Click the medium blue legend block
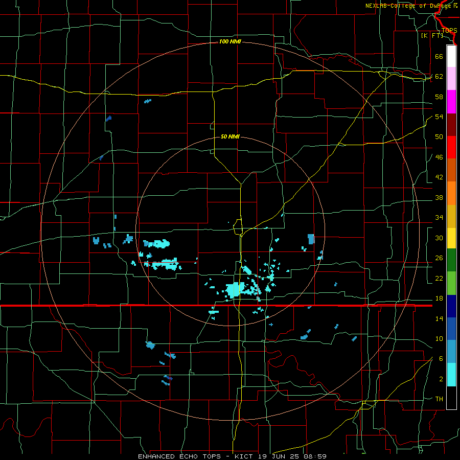The image size is (460, 460). 451,329
